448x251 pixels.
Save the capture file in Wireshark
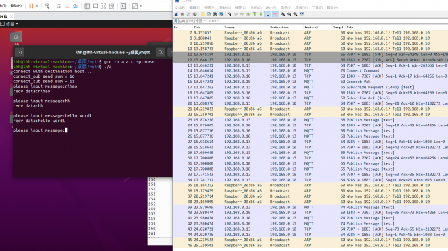[x=209, y=14]
